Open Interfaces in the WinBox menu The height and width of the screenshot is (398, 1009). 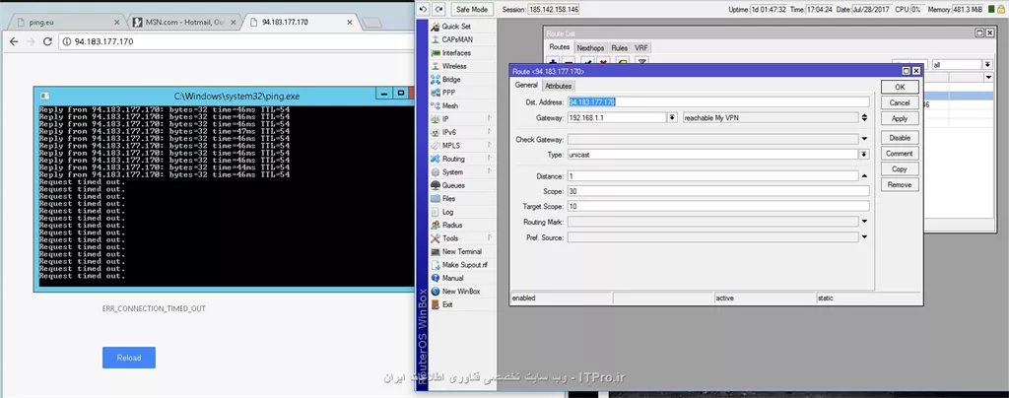click(455, 53)
